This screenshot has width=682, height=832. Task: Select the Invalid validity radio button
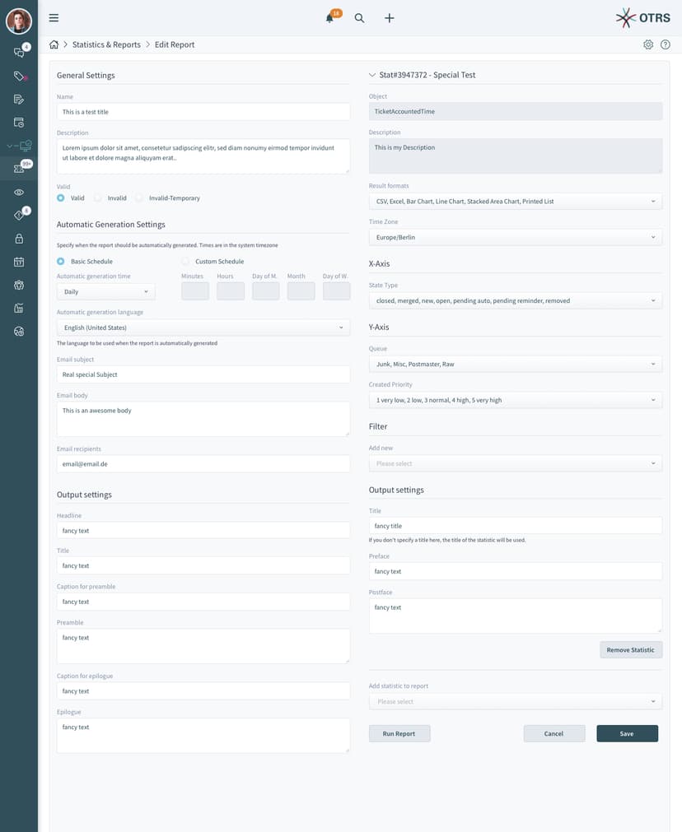coord(96,198)
